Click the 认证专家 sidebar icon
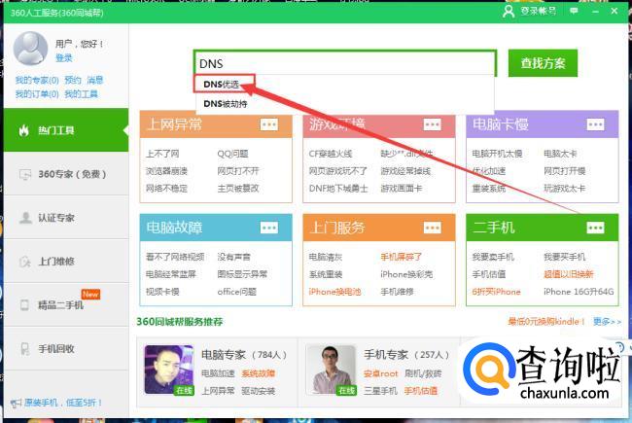This screenshot has height=423, width=632. coord(25,218)
